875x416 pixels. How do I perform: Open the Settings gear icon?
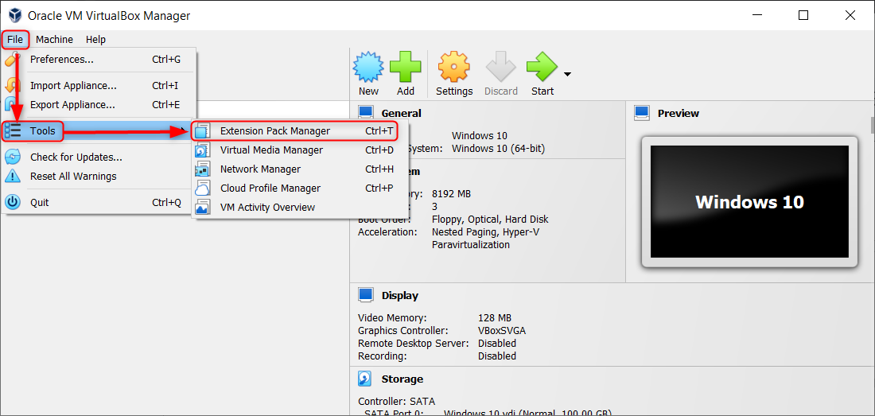(453, 67)
